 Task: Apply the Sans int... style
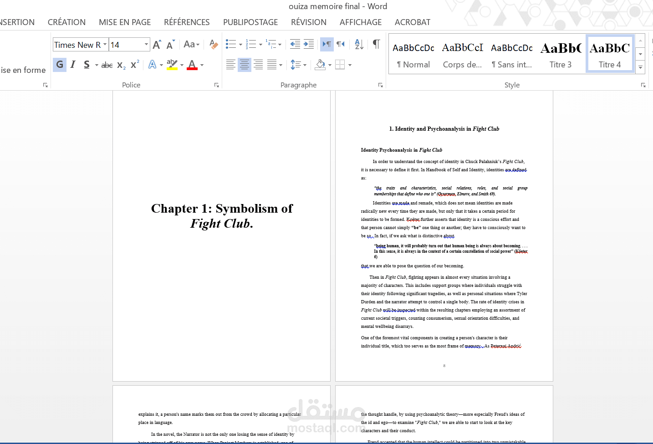click(x=512, y=54)
